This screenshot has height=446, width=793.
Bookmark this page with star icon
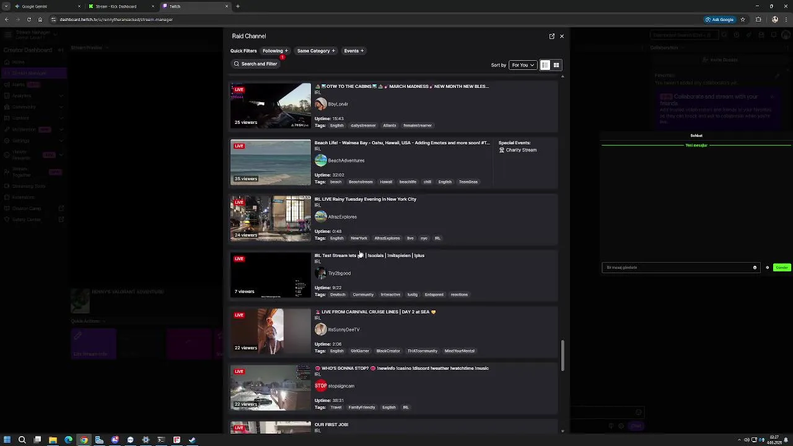pyautogui.click(x=742, y=19)
